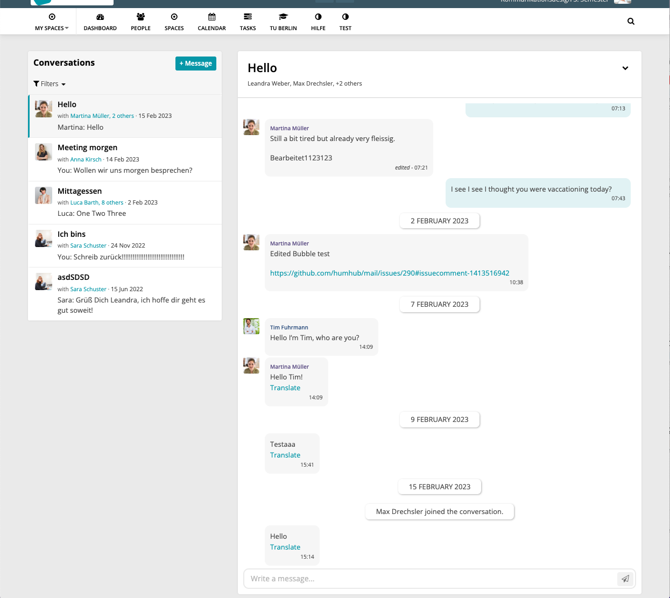The height and width of the screenshot is (598, 670).
Task: Open the GitHub issue link in message
Action: 390,273
